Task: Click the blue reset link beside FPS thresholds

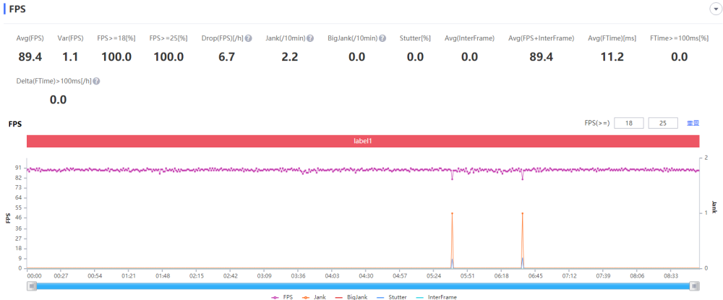Action: pos(693,123)
